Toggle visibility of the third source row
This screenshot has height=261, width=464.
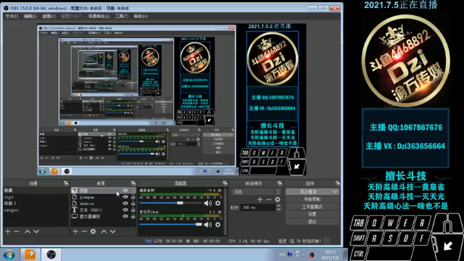tap(125, 203)
